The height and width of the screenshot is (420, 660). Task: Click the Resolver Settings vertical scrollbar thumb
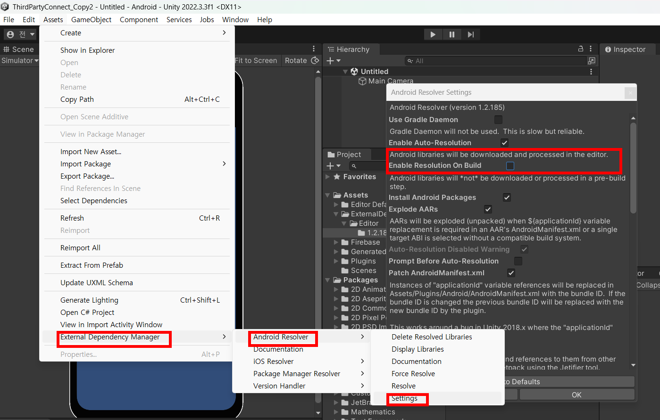coord(633,168)
